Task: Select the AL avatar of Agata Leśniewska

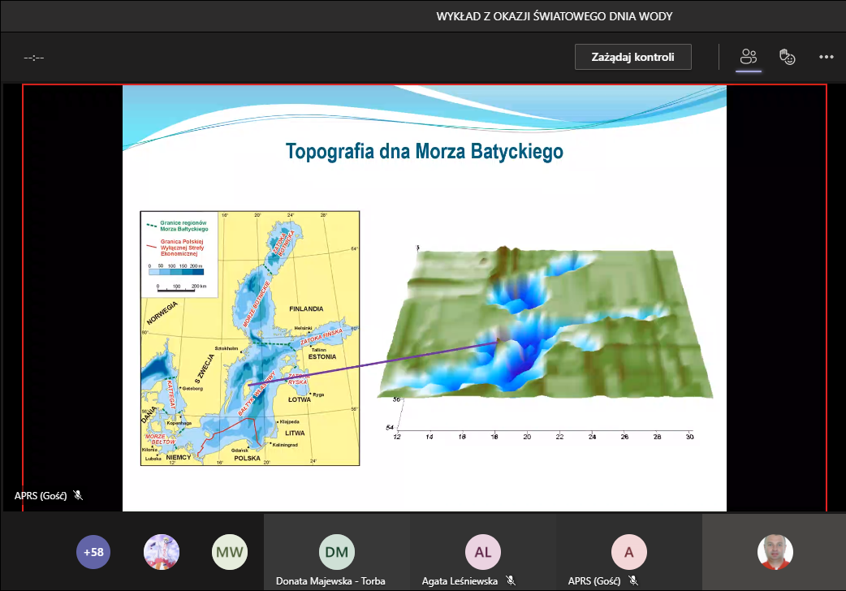Action: 483,552
